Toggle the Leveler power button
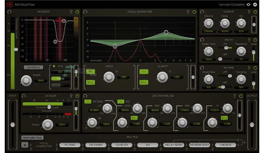264x153 pixels. (77, 96)
